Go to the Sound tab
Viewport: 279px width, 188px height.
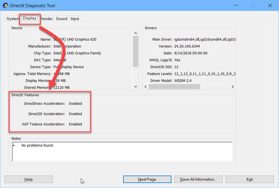(x=62, y=19)
